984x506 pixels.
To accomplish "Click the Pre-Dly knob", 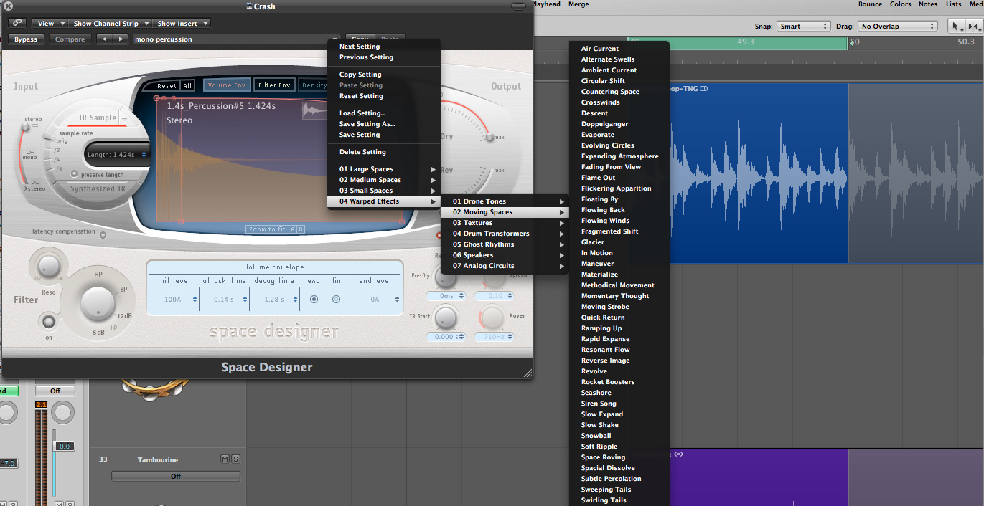I will click(x=446, y=276).
